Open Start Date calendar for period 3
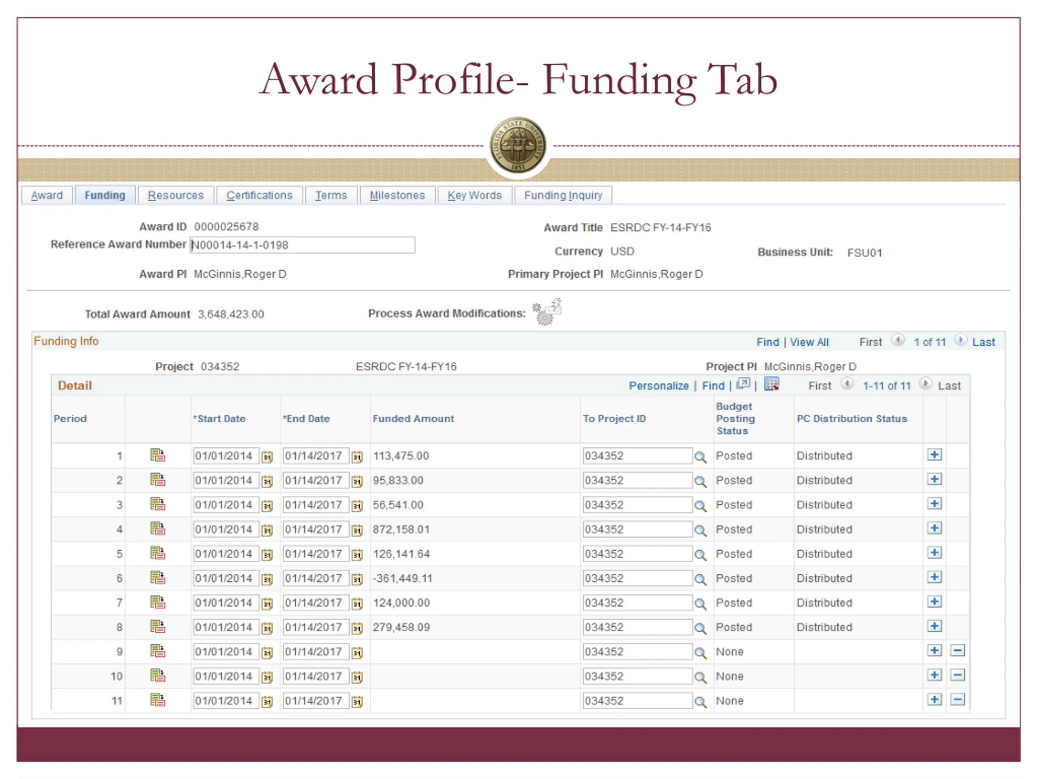Screen dimensions: 1038x779 click(x=267, y=506)
